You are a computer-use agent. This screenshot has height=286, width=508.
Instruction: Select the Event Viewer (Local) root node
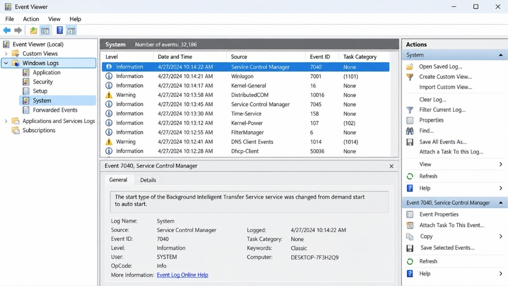coord(38,44)
